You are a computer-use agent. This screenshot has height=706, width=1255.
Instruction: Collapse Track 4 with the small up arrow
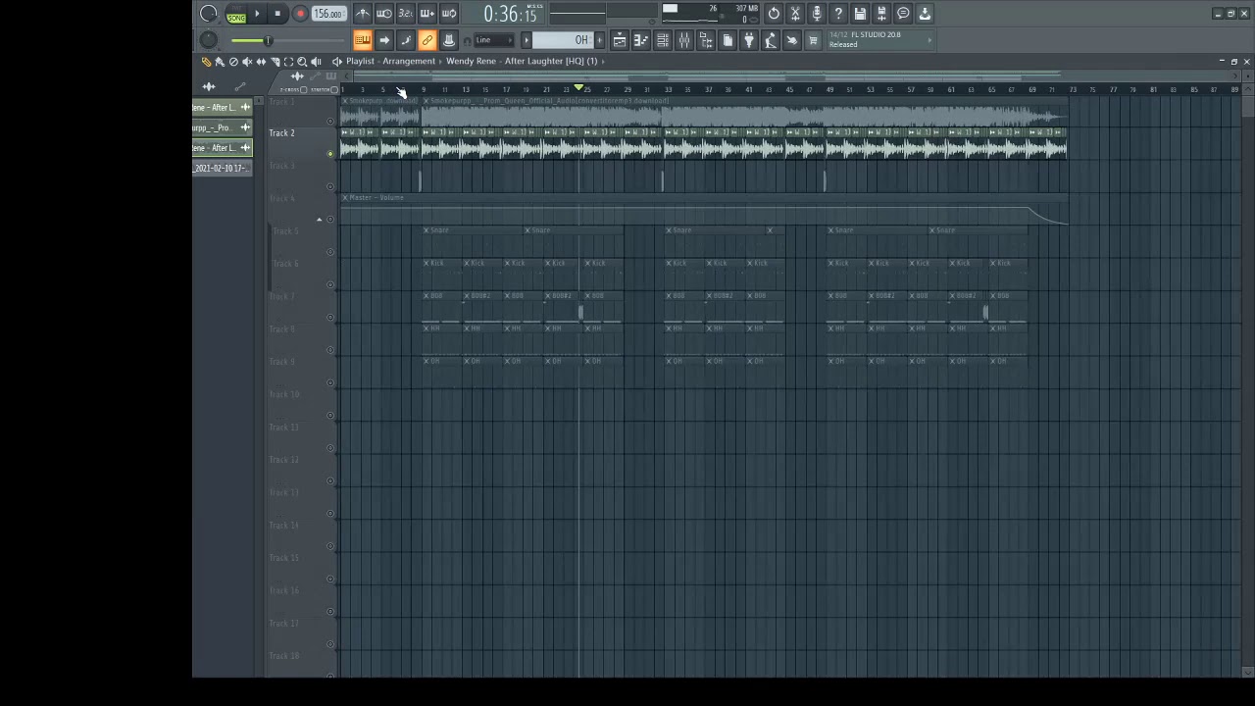pyautogui.click(x=319, y=220)
